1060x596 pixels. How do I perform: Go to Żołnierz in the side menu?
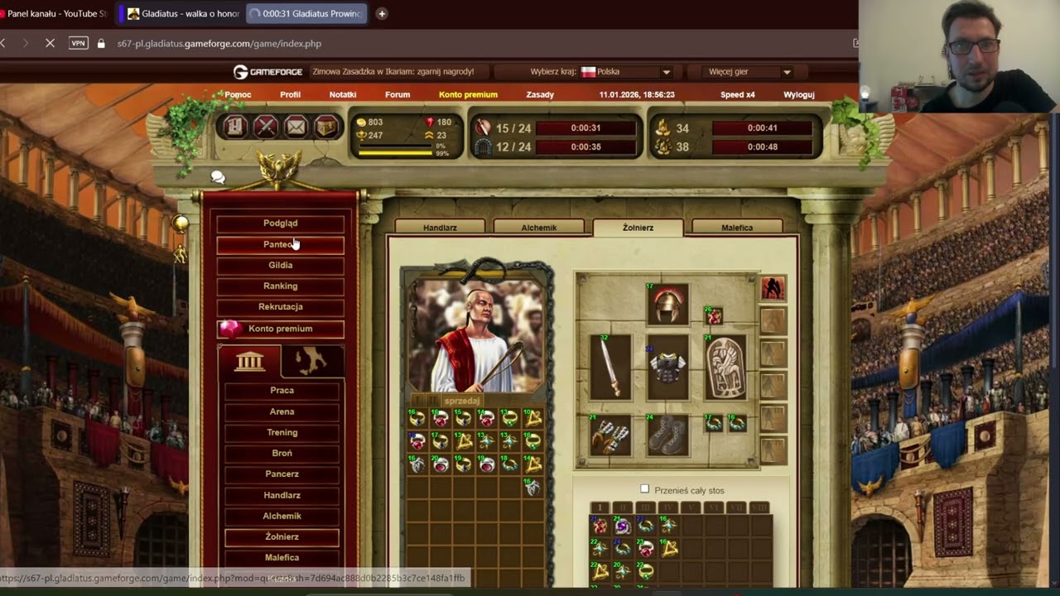pos(282,536)
